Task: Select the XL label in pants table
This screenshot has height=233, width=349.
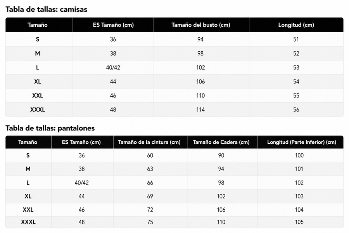Action: pyautogui.click(x=28, y=196)
